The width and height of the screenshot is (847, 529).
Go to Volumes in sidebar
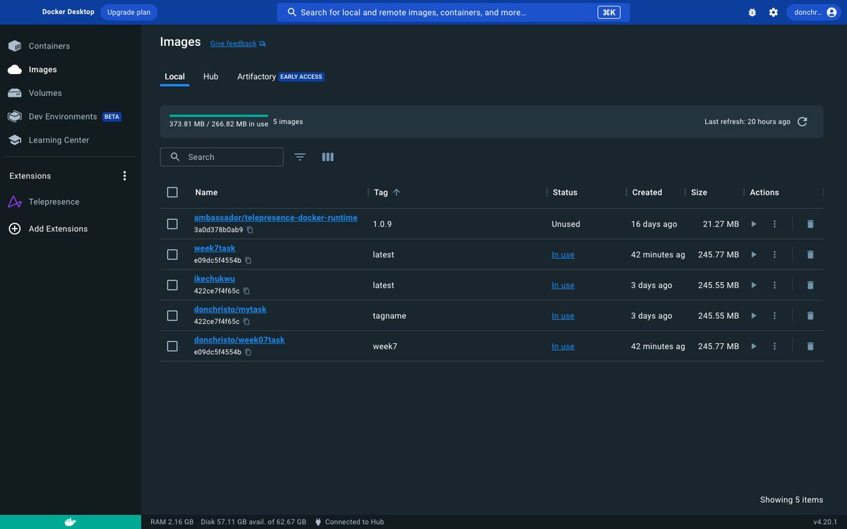(x=45, y=93)
